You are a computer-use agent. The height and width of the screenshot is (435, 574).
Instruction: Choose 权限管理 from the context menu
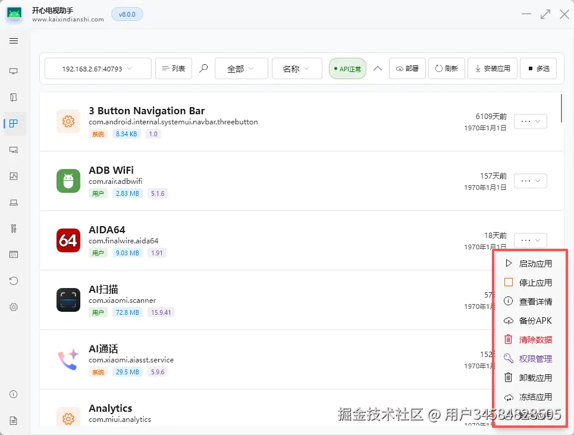click(529, 359)
